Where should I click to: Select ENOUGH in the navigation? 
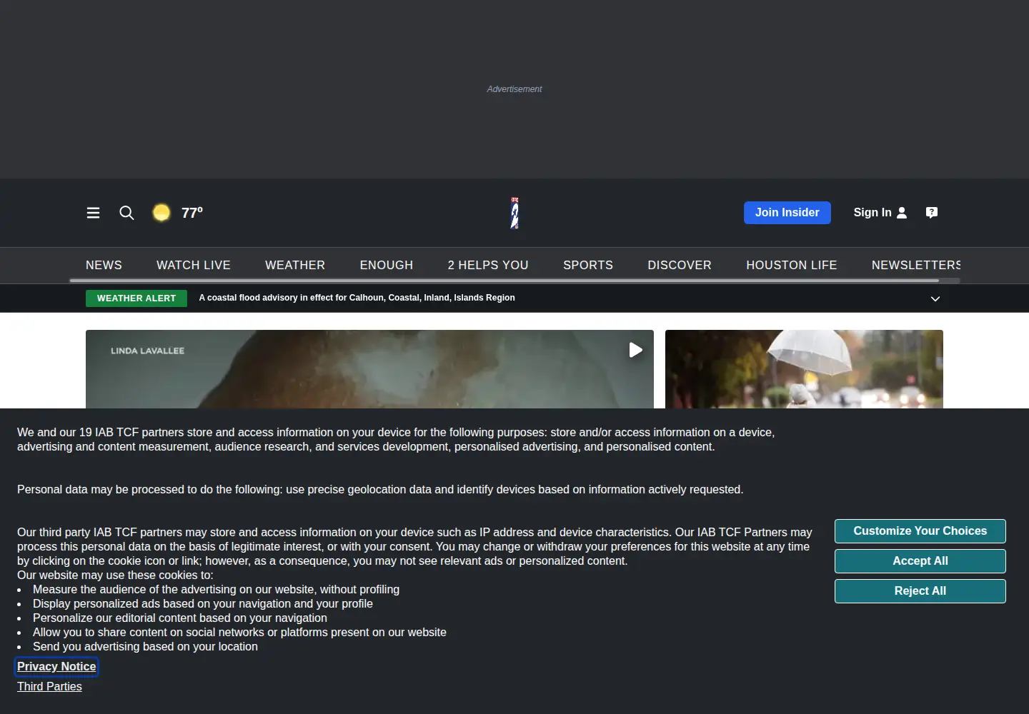pos(387,265)
